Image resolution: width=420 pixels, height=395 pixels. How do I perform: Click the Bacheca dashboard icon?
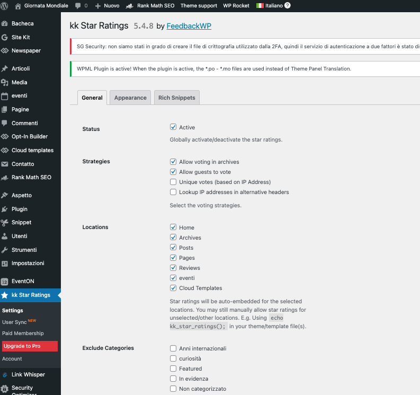click(4, 24)
